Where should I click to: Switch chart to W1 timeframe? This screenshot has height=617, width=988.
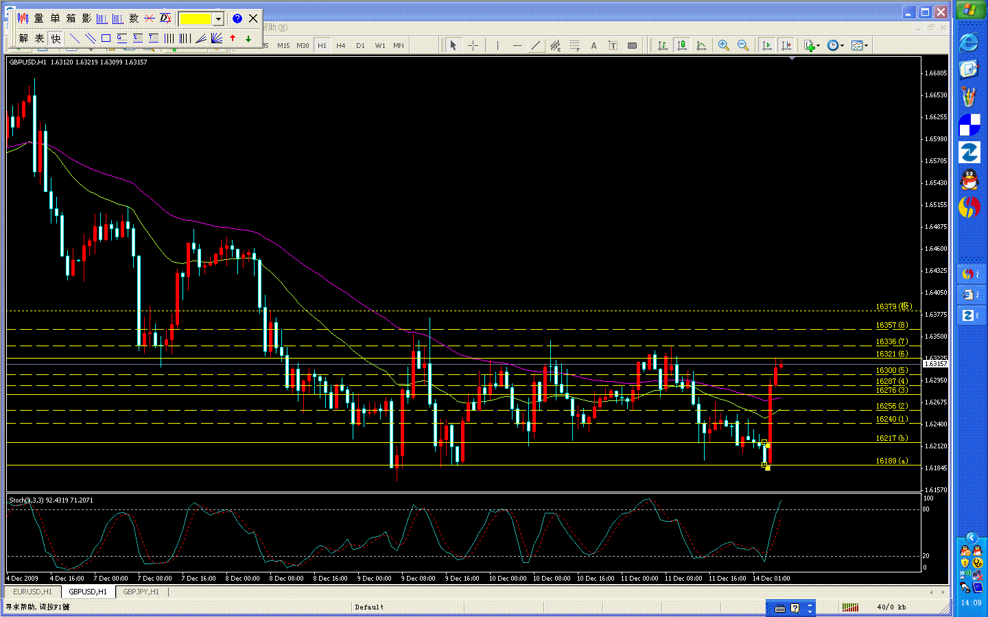pos(379,45)
